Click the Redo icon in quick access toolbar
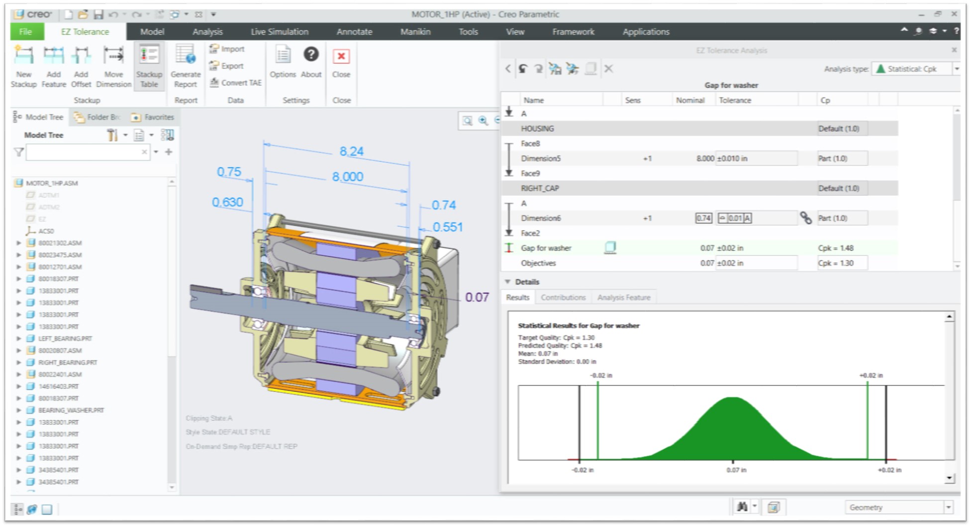Screen dimensions: 971x527 136,14
